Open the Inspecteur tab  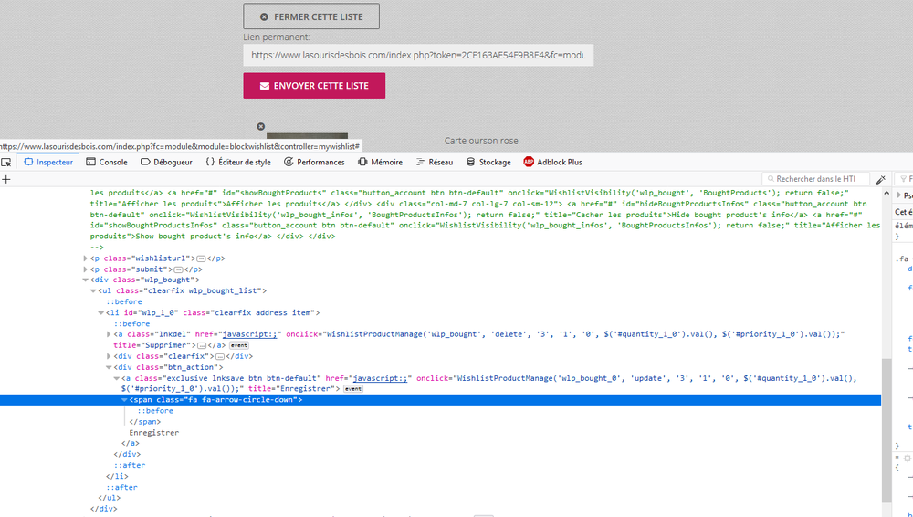[48, 162]
